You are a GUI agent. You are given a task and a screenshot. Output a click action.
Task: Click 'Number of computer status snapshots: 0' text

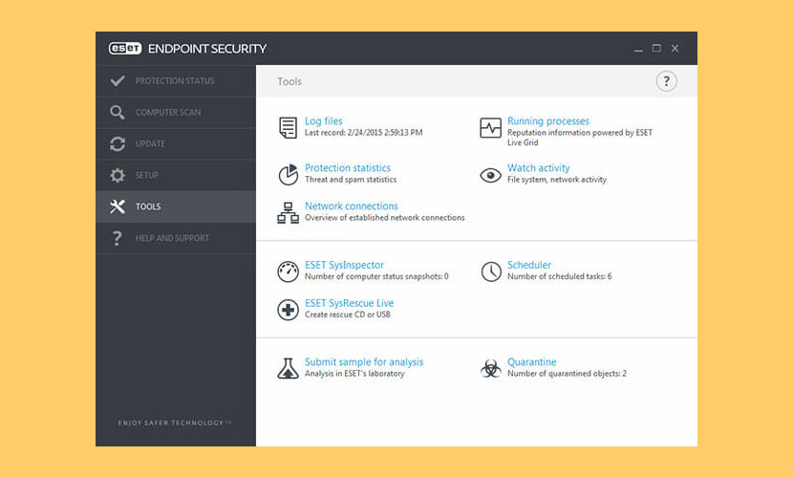(x=376, y=276)
